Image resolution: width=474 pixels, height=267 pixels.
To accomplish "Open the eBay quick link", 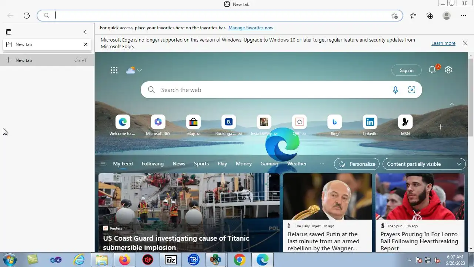I will (x=193, y=125).
